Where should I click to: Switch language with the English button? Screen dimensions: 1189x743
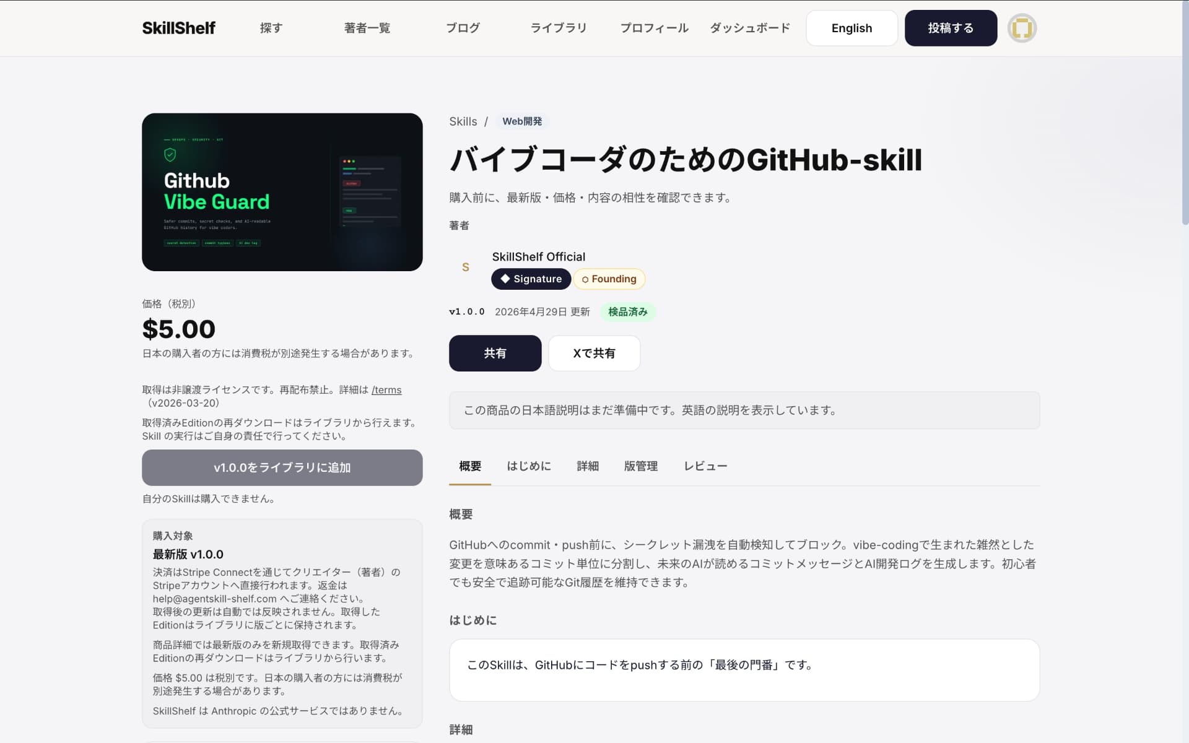pos(851,28)
